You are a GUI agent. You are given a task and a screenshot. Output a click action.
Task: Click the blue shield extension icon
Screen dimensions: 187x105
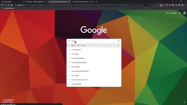(x=157, y=5)
